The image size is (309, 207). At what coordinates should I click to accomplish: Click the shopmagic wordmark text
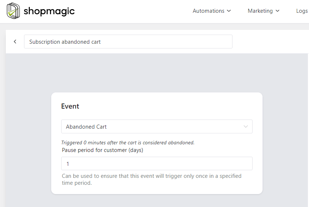tap(49, 11)
